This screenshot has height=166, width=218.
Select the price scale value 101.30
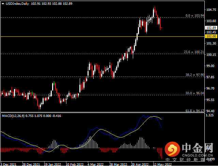(x=211, y=44)
